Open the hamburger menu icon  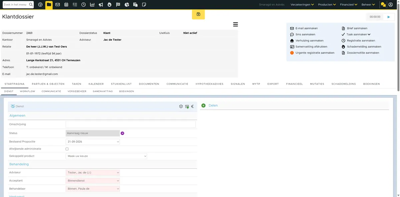click(x=235, y=24)
